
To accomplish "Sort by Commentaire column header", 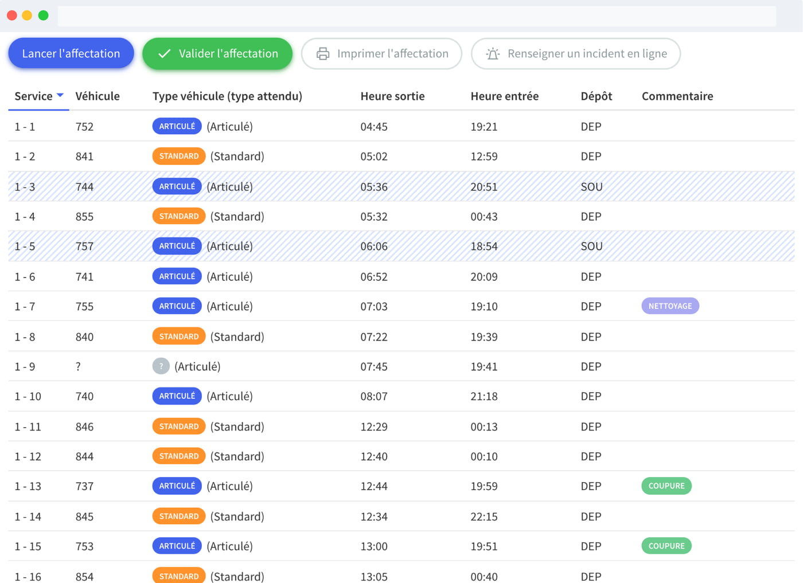I will [x=677, y=96].
